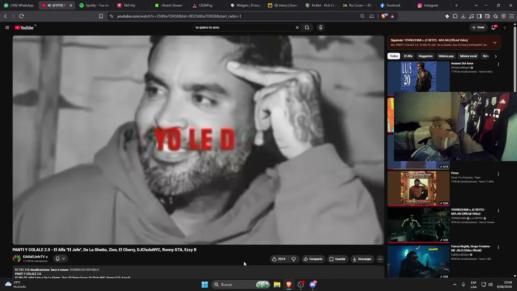The image size is (517, 291).
Task: Open the subscription notification bell dropdown
Action: (x=60, y=259)
